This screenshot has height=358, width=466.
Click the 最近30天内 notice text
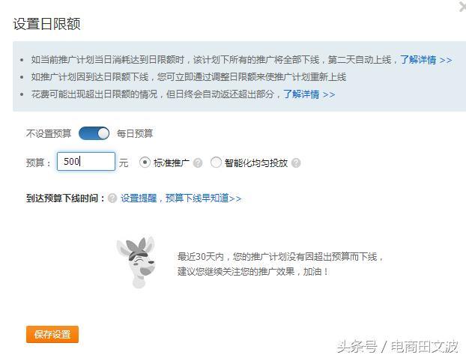click(280, 264)
